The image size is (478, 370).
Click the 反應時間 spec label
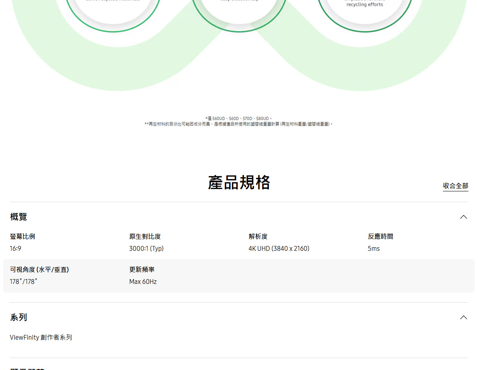(x=380, y=236)
